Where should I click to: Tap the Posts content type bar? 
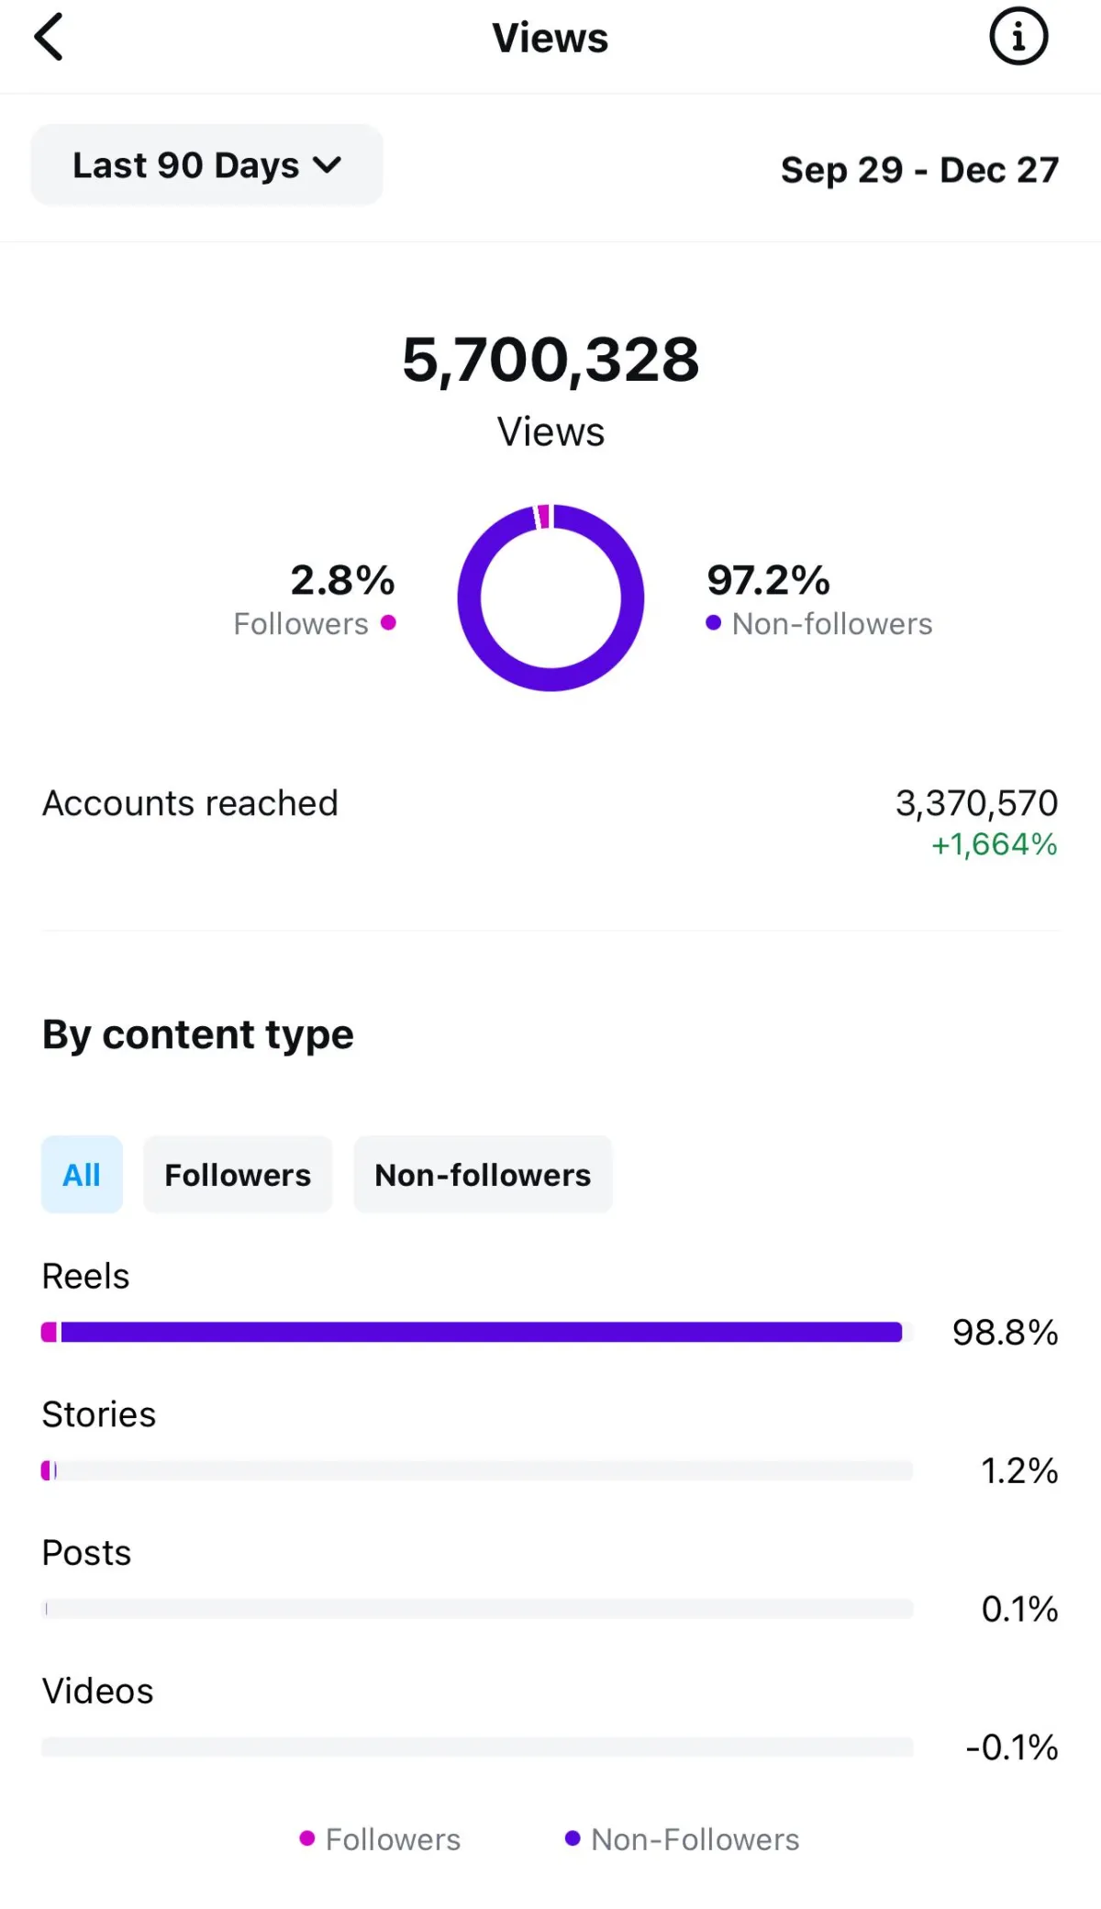click(x=477, y=1608)
